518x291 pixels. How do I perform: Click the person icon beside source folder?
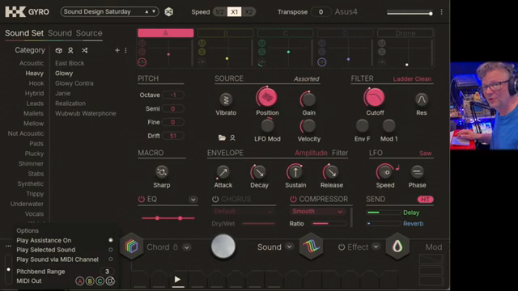(x=232, y=137)
